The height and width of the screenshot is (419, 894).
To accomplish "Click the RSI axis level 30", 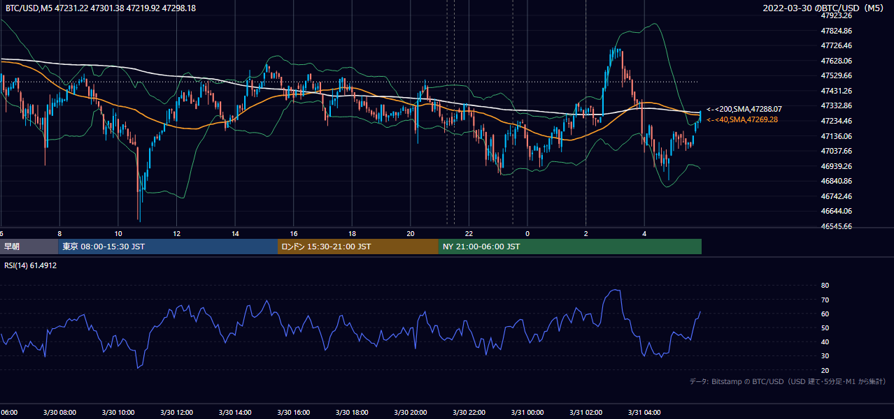I will click(x=825, y=356).
